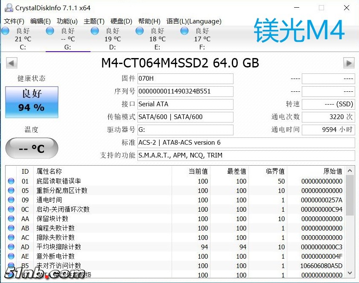This screenshot has width=359, height=283.
Task: Click the status orb for attribute 09
Action: (11, 200)
